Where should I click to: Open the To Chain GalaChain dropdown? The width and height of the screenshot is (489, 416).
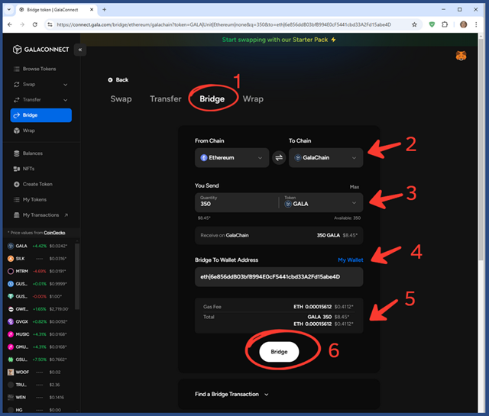[x=325, y=158]
